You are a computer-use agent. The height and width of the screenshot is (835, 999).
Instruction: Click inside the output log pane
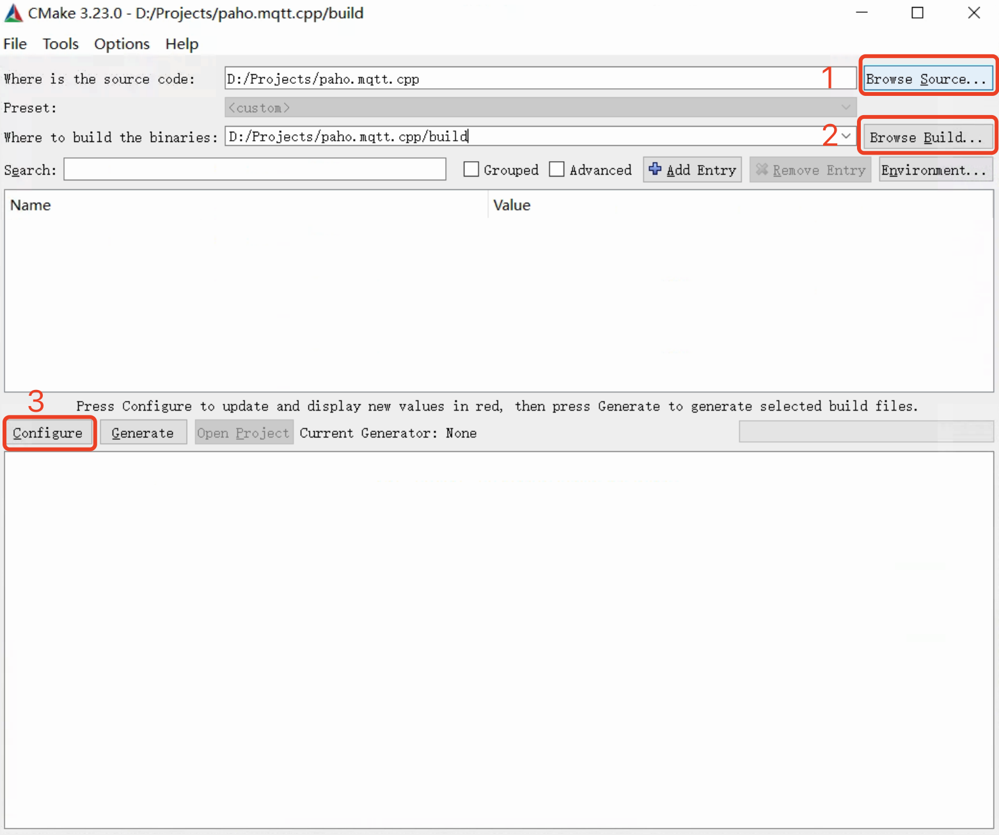point(499,640)
